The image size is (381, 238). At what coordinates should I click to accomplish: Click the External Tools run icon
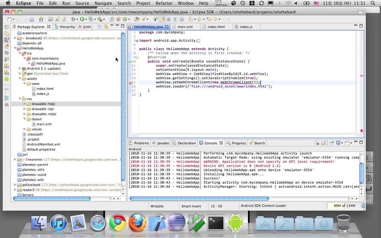(100, 19)
